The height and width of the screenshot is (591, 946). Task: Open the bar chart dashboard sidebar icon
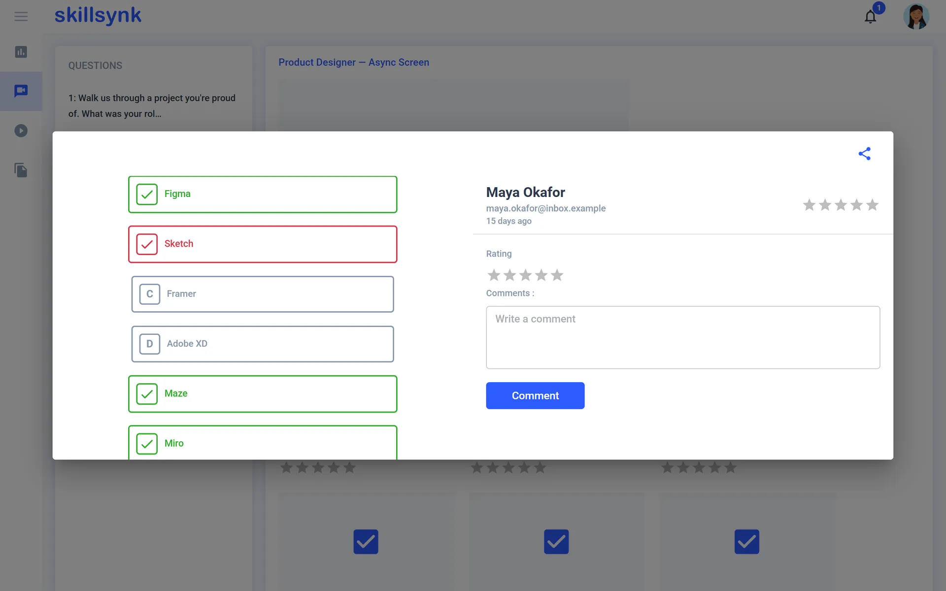[x=21, y=52]
